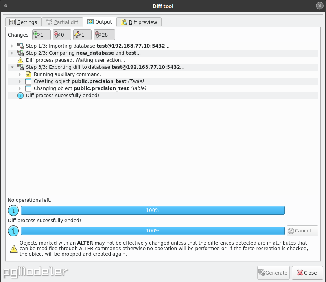Click the Generate button
This screenshot has height=282, width=326.
click(273, 273)
